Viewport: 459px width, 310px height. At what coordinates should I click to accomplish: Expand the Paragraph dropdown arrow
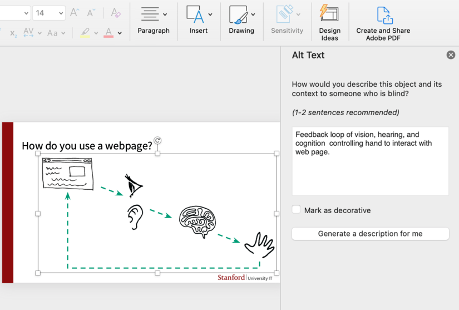coord(165,14)
